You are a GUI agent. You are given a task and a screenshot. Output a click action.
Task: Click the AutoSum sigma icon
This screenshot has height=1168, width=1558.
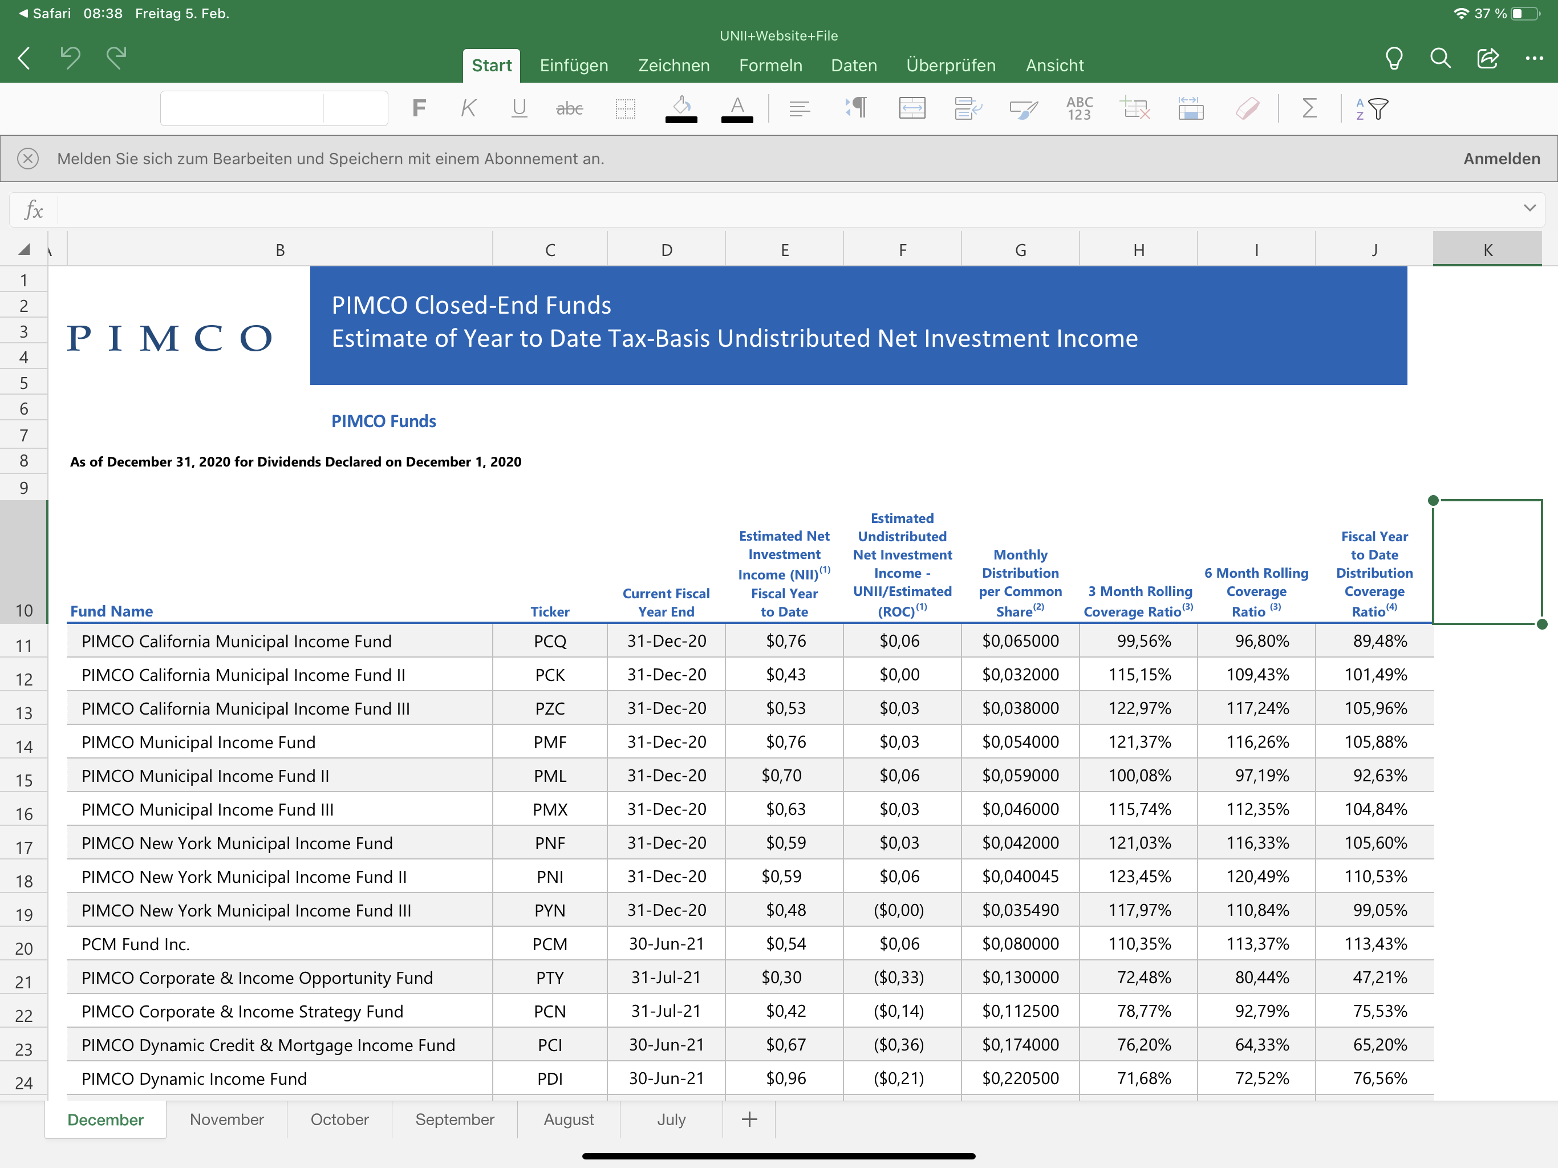click(1309, 108)
